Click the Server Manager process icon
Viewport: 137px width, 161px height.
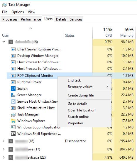click(13, 95)
